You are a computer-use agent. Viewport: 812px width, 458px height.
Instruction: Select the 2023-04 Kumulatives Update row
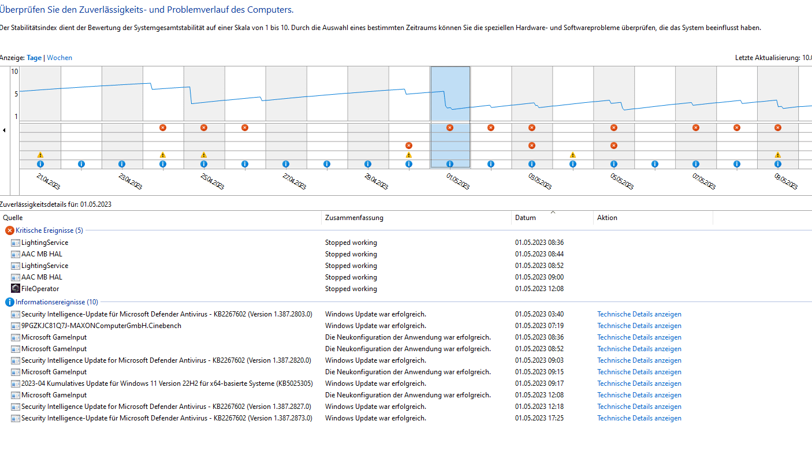pos(406,383)
